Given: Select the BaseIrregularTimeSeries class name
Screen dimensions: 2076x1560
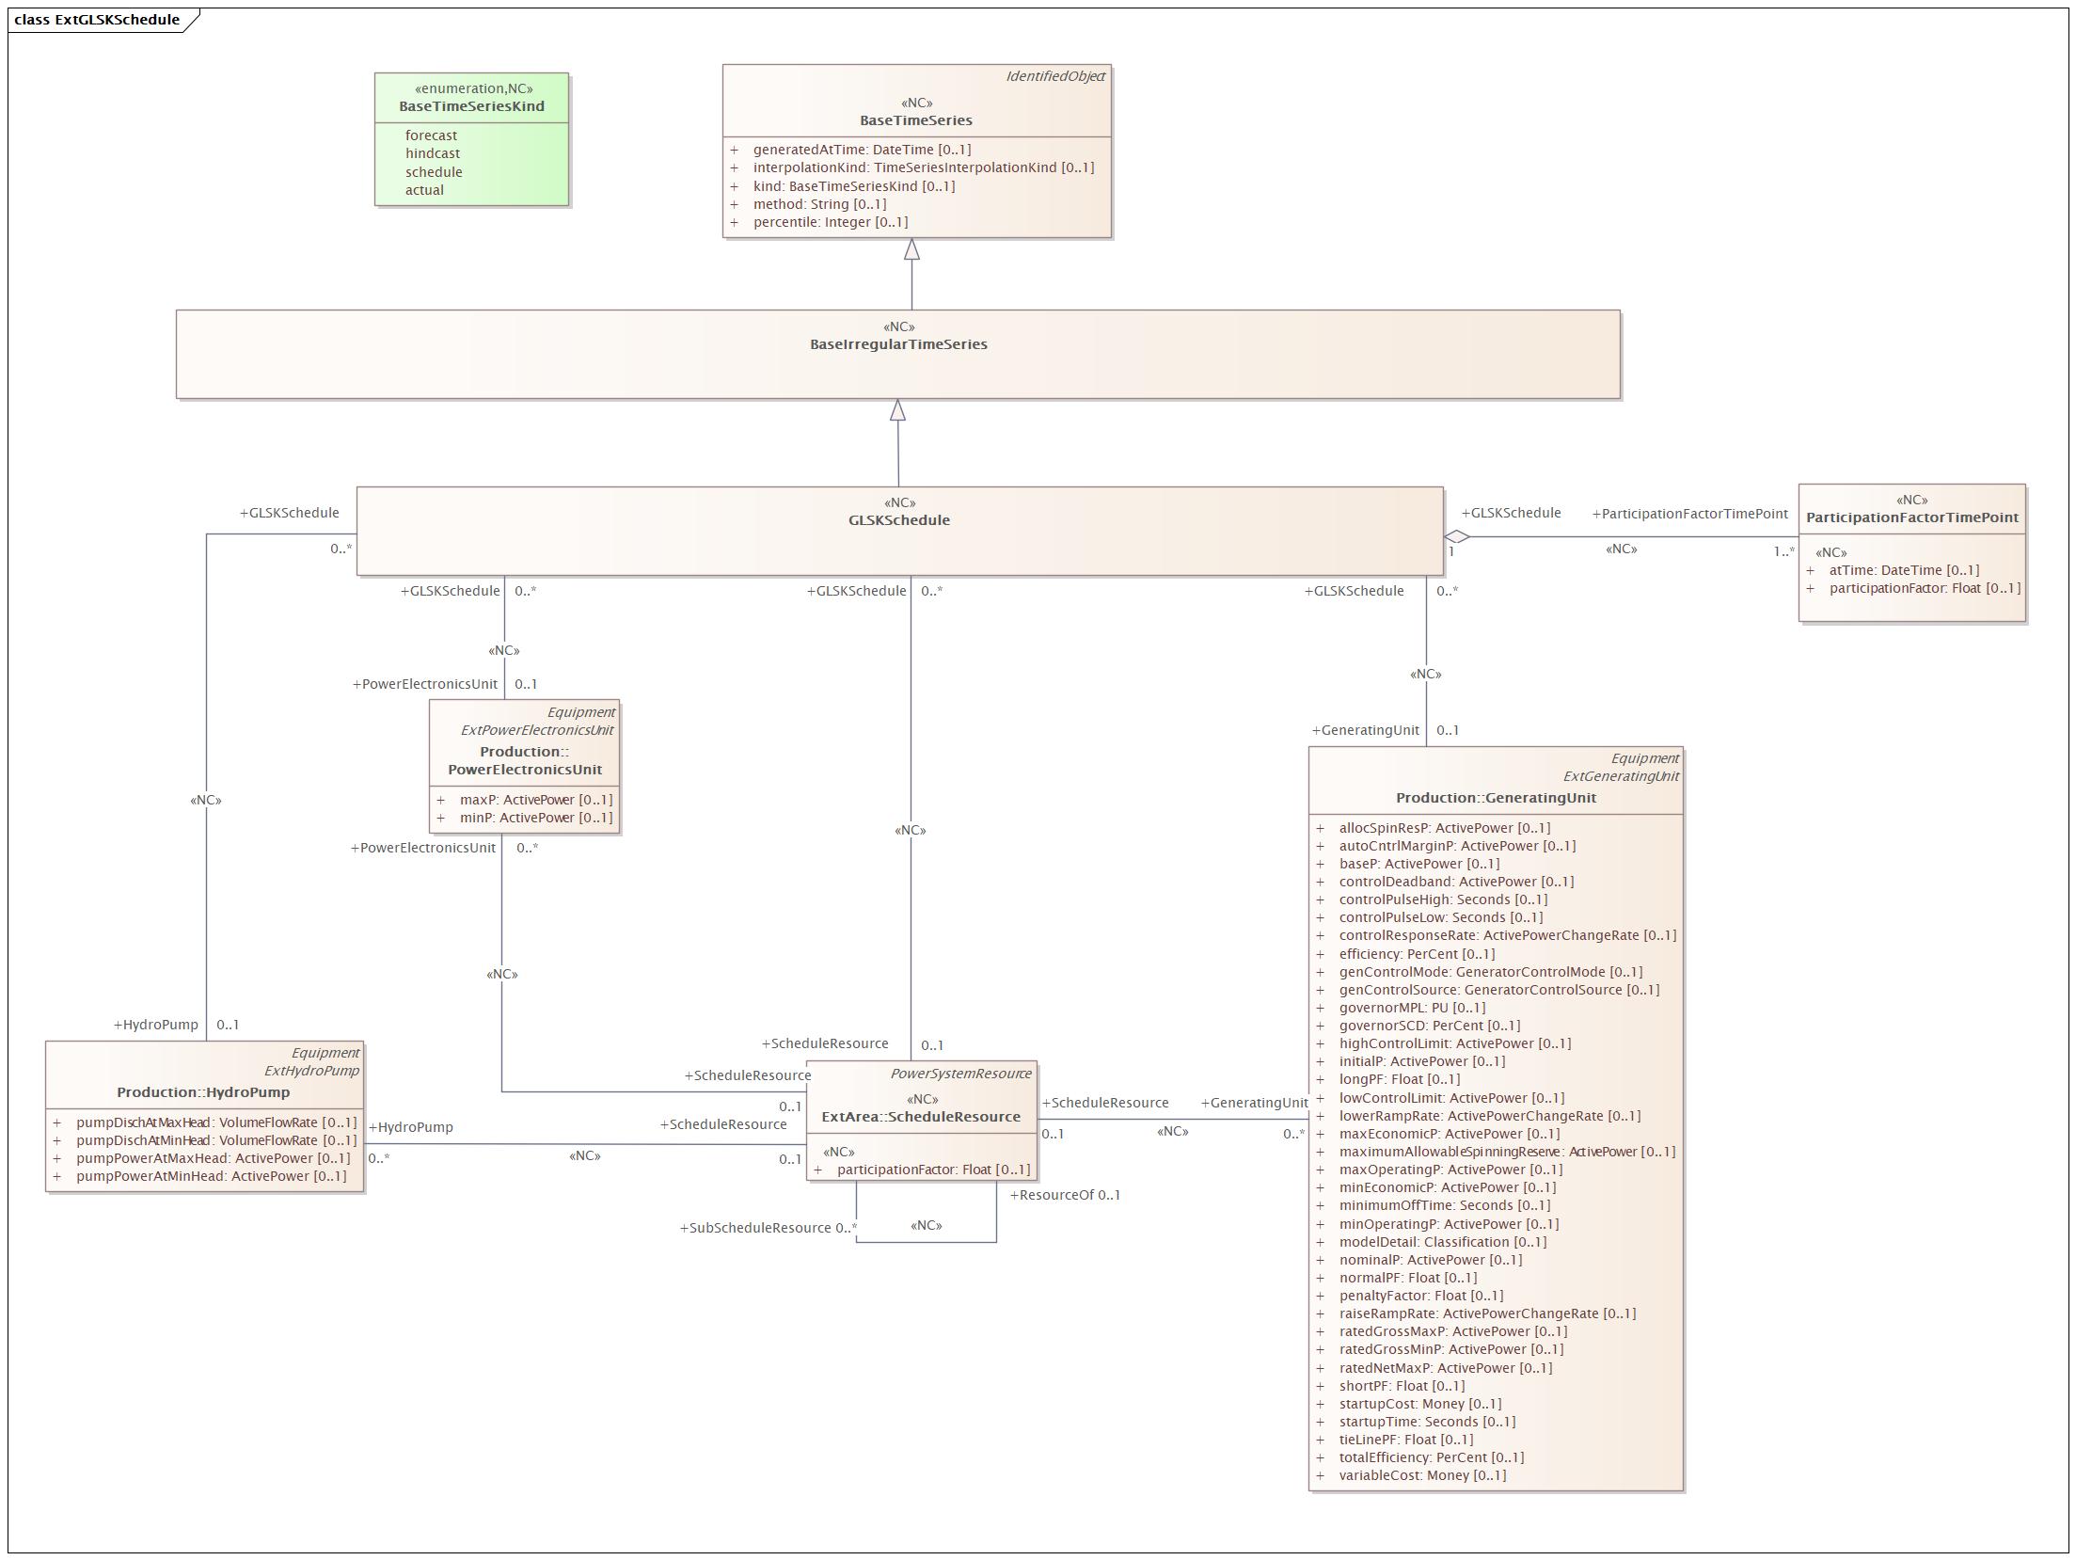Looking at the screenshot, I should 898,344.
